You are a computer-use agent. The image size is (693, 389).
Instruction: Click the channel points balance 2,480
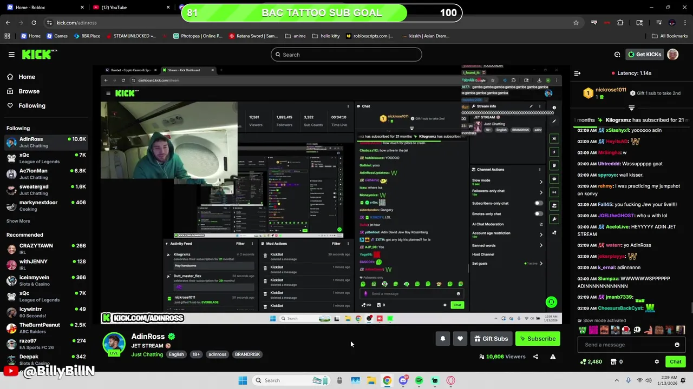(x=591, y=362)
